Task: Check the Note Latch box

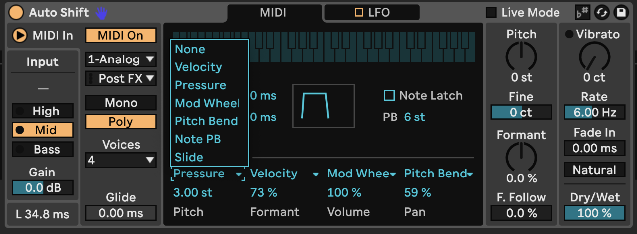Action: pos(389,95)
